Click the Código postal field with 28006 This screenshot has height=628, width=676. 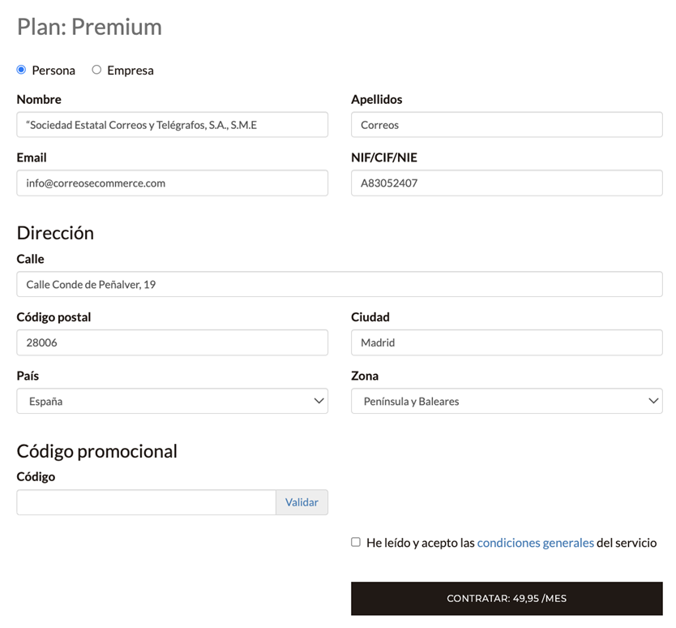[x=172, y=342]
